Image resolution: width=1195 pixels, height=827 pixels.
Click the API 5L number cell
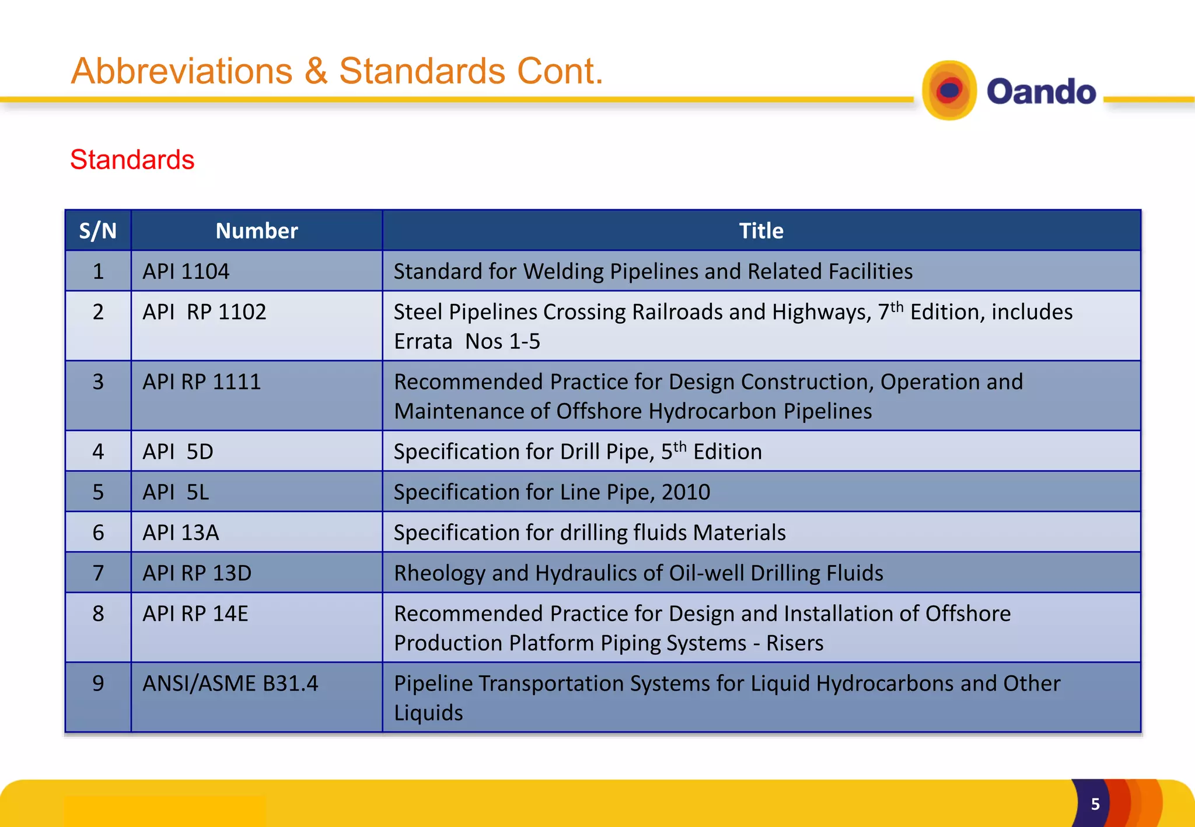176,492
